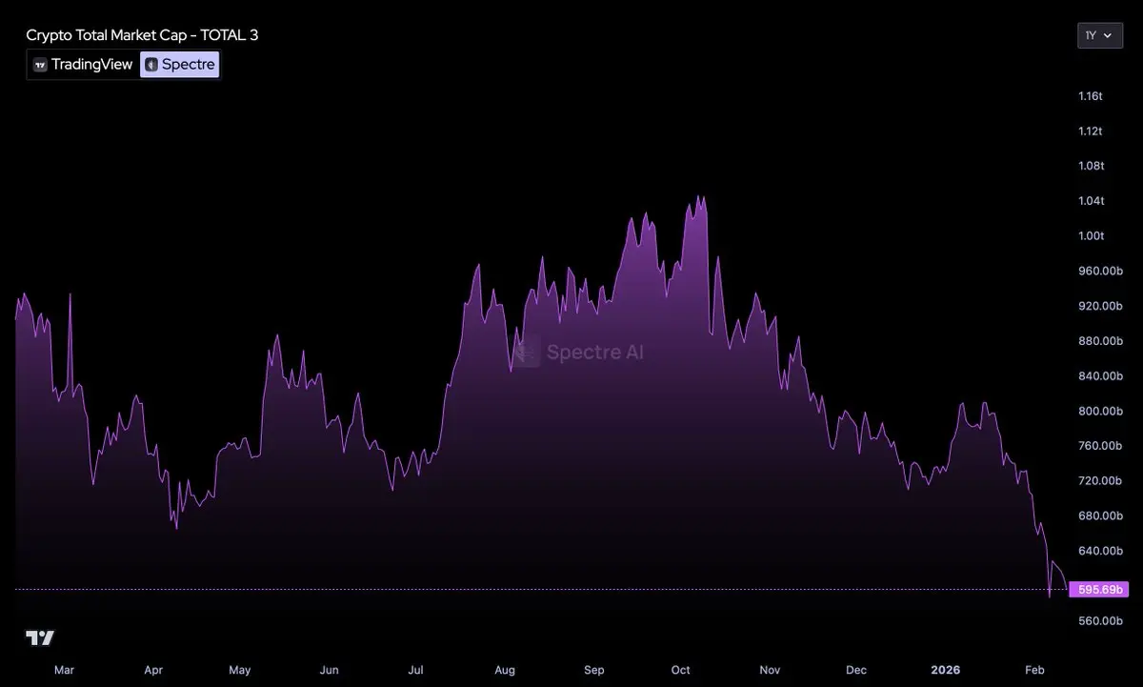Click the 640.00b price axis label

coord(1100,551)
